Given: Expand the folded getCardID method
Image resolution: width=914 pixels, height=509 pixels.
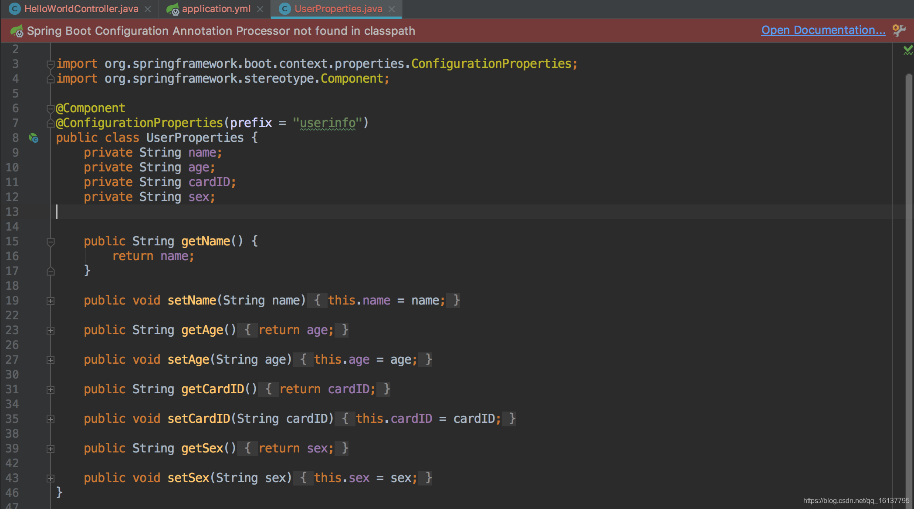Looking at the screenshot, I should tap(51, 390).
